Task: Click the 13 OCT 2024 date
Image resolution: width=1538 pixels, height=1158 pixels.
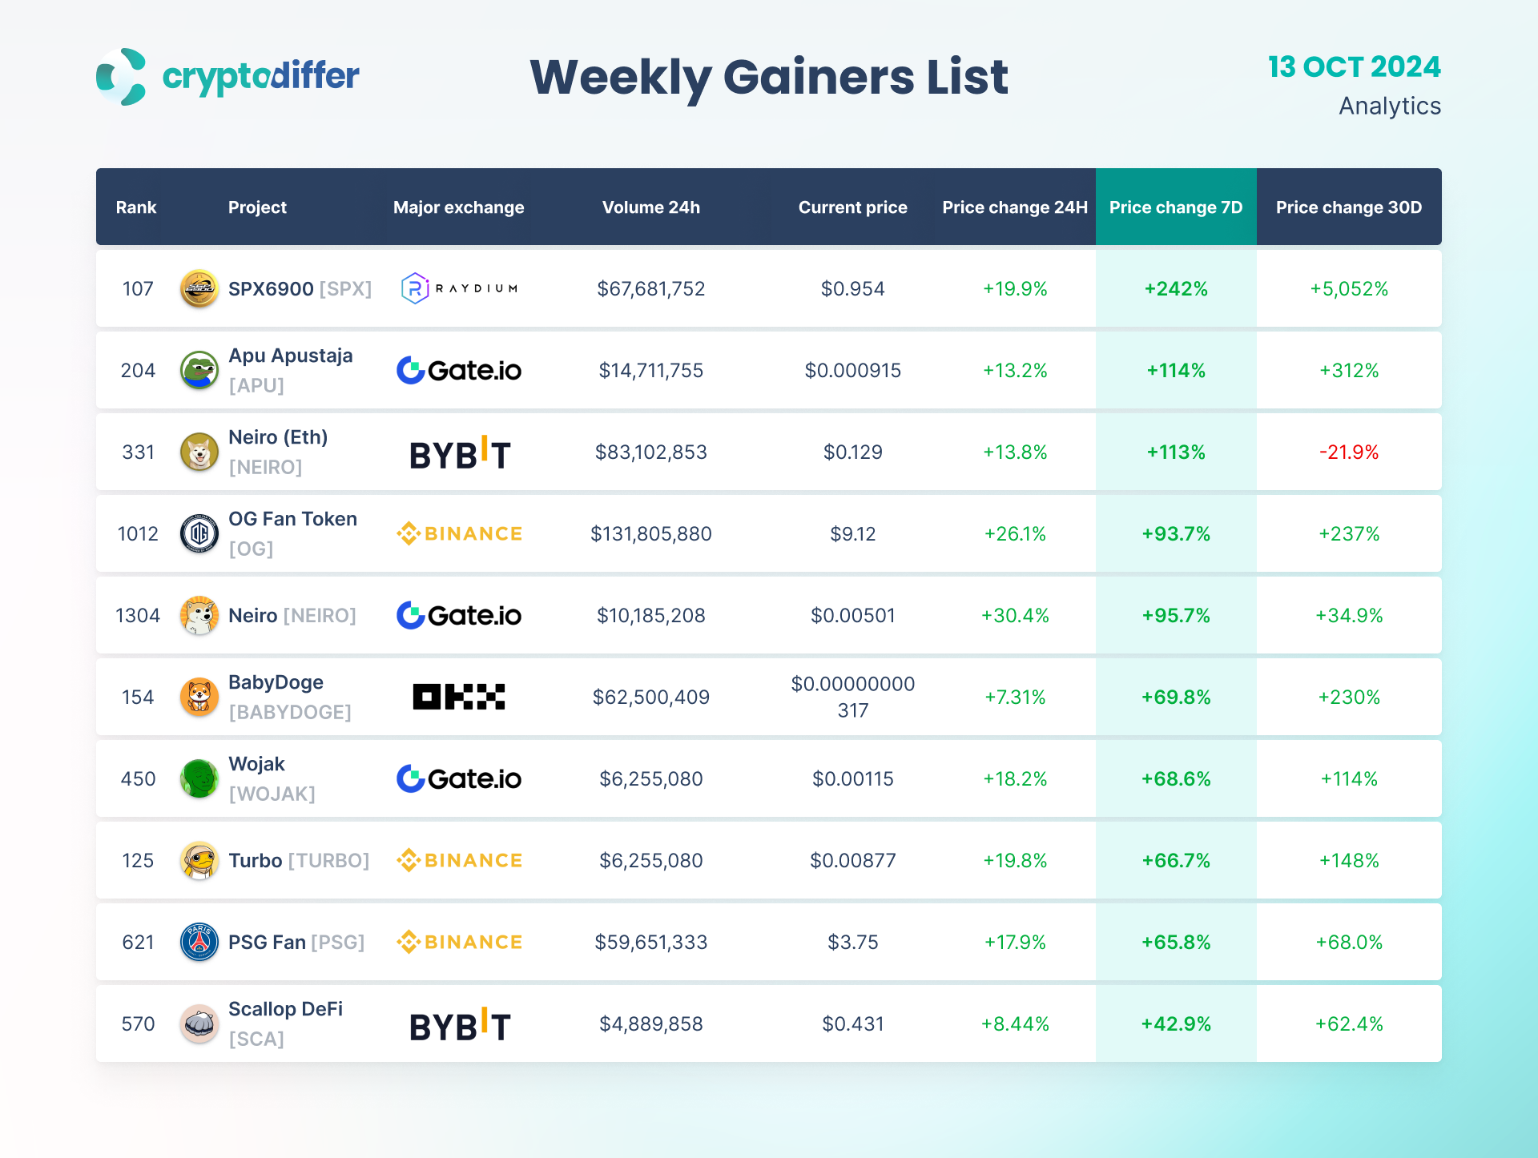Action: click(1354, 67)
